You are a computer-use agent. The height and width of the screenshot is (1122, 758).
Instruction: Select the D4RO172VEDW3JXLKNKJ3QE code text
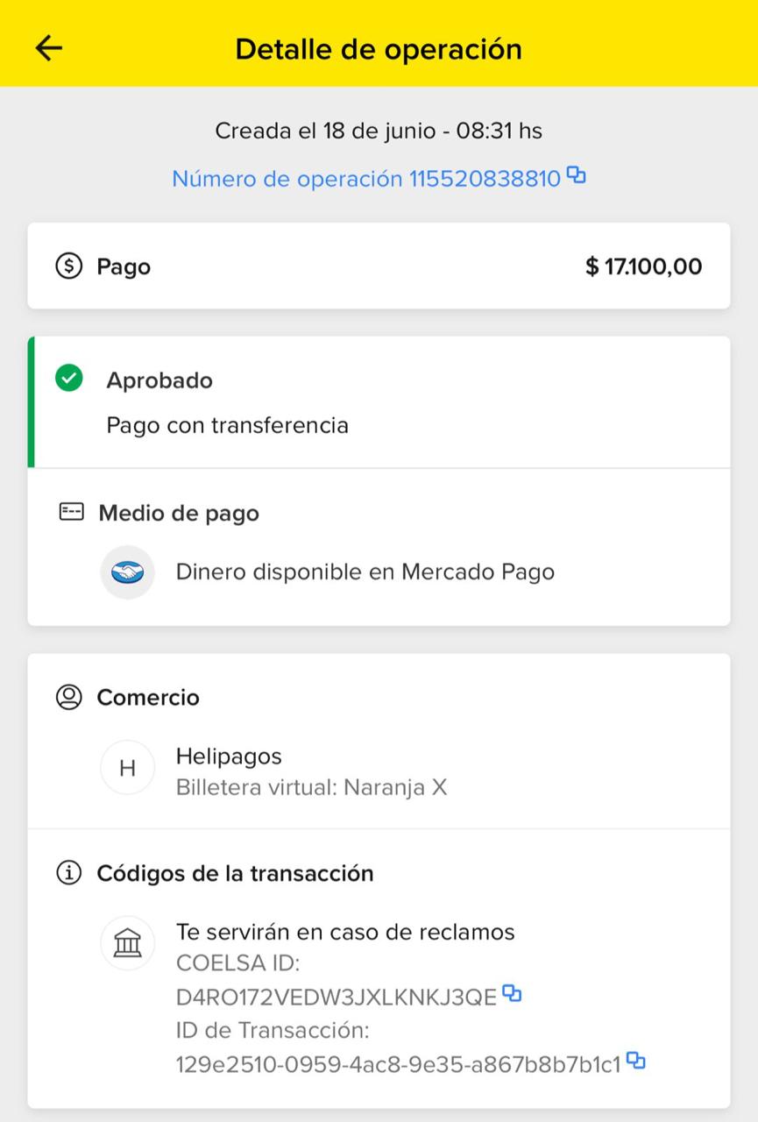coord(336,997)
